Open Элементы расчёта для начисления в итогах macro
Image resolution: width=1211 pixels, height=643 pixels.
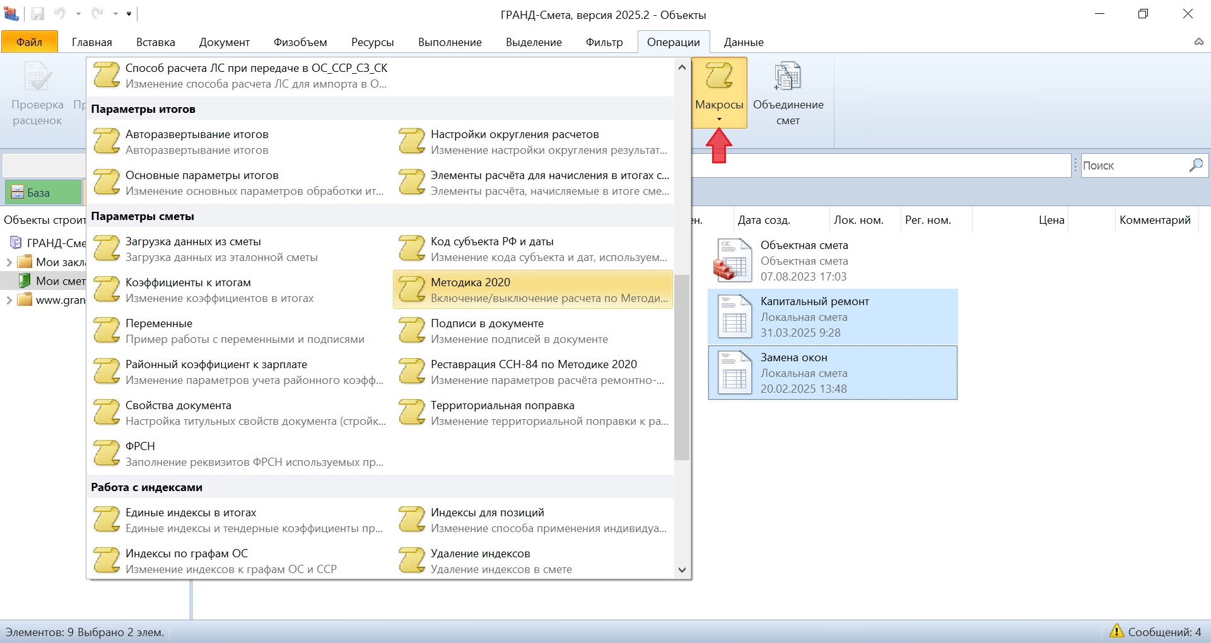point(533,183)
